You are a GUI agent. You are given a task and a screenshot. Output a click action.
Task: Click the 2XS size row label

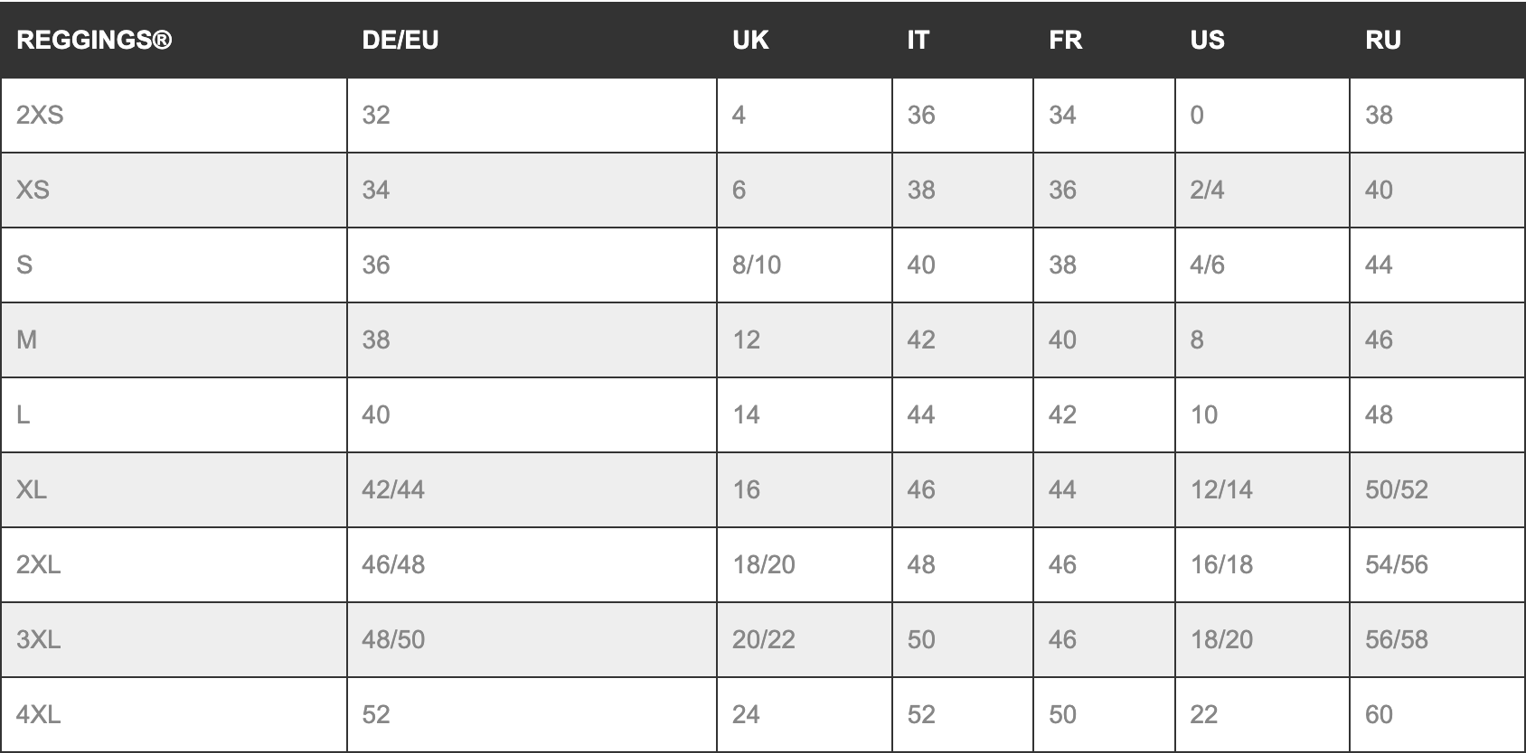coord(40,116)
